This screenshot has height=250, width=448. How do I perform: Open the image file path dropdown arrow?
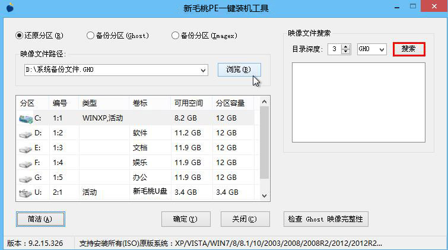203,70
